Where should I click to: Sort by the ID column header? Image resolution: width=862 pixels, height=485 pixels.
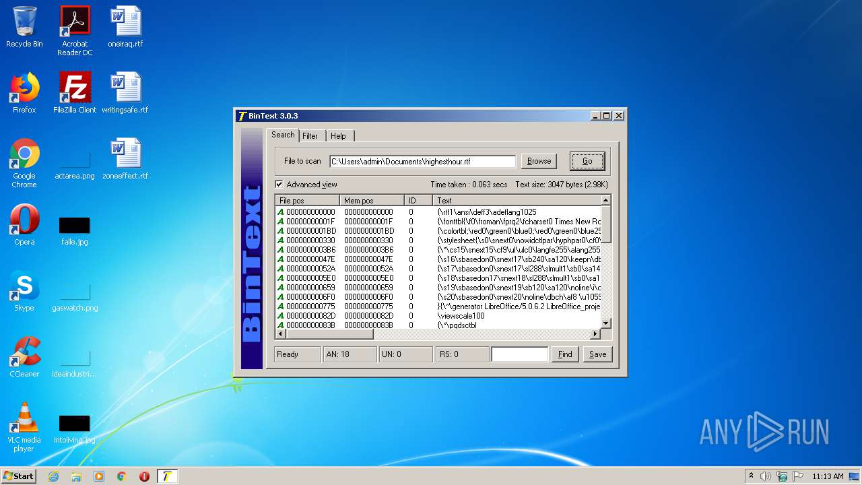pyautogui.click(x=418, y=201)
